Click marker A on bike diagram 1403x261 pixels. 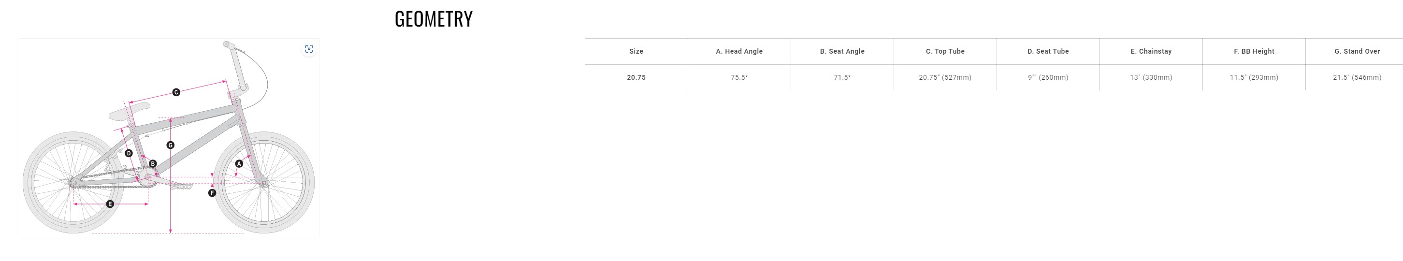(239, 163)
